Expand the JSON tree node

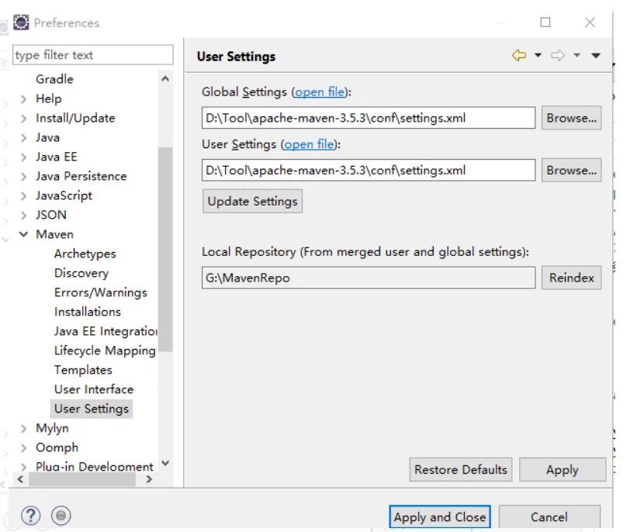(x=23, y=216)
